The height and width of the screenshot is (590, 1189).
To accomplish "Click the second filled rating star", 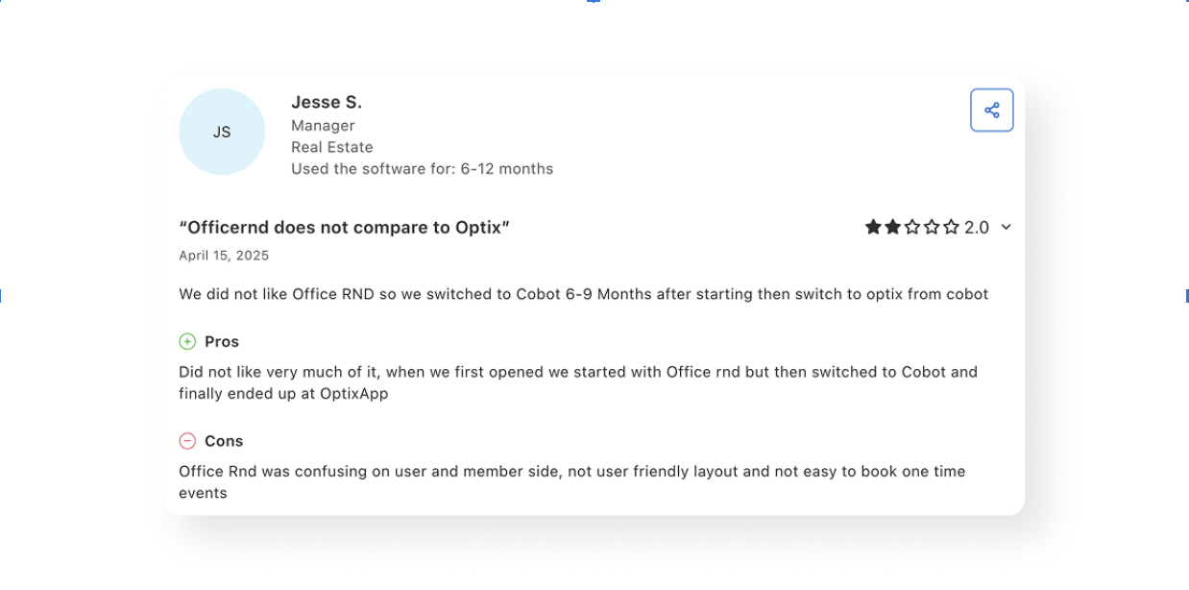I will pyautogui.click(x=892, y=227).
